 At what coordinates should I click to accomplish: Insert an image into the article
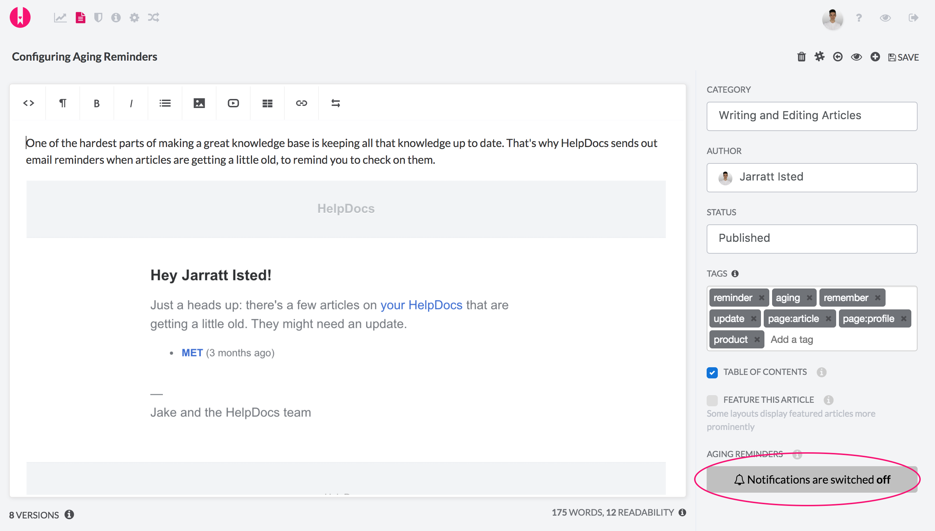tap(199, 103)
